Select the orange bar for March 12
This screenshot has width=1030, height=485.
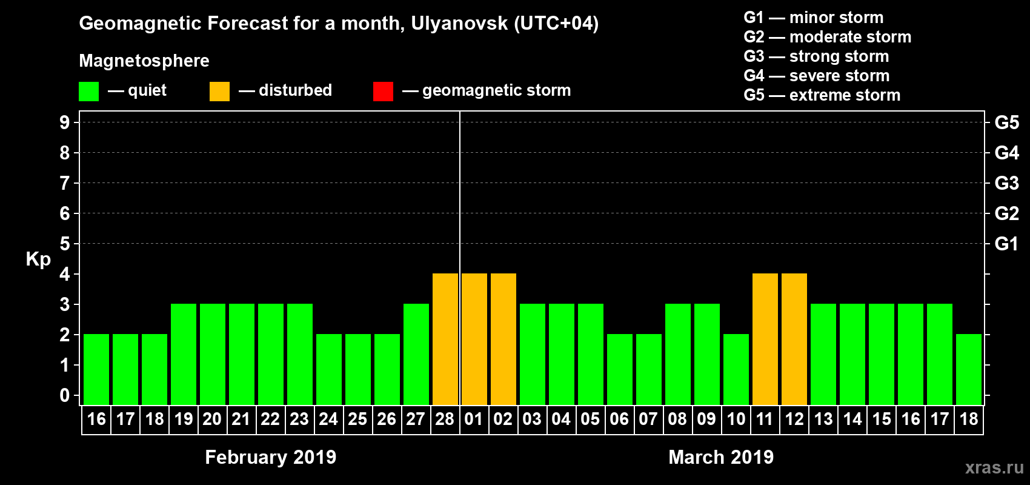coord(794,339)
